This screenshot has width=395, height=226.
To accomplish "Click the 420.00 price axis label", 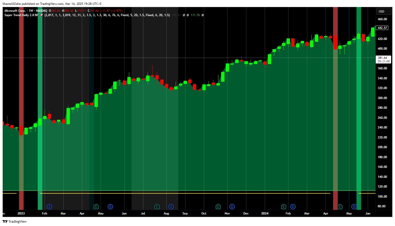I will click(382, 39).
